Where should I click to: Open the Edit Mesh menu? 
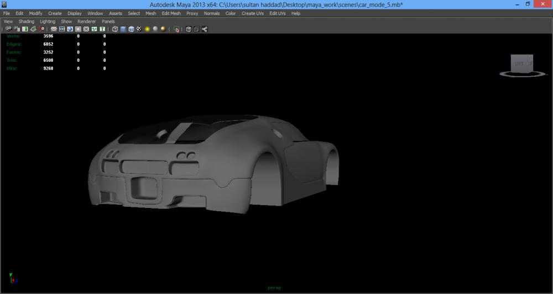(171, 13)
